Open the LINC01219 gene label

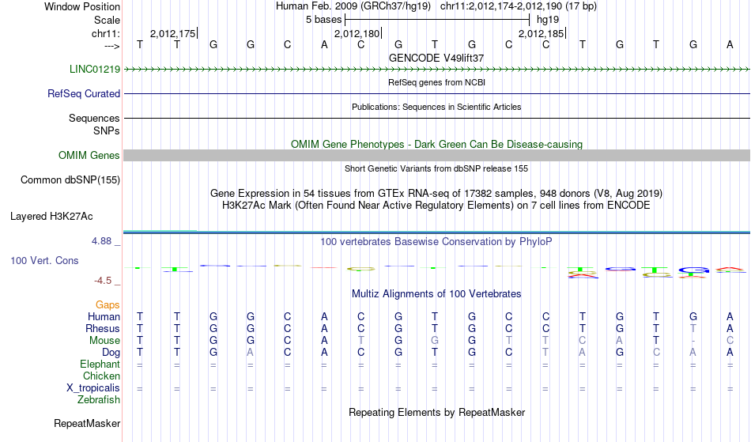[x=94, y=69]
